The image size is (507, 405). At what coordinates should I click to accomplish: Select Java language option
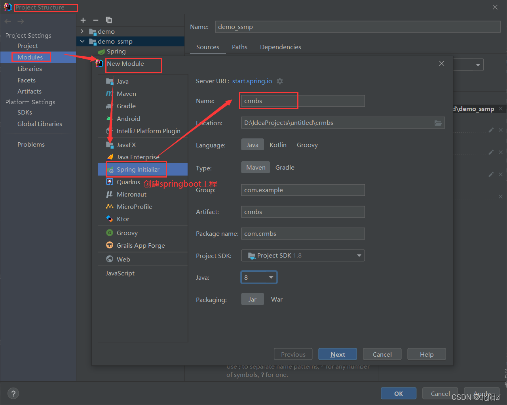(253, 145)
